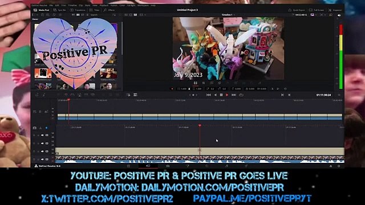365x205 pixels.
Task: Select the Media page tab
Action: pos(128,166)
